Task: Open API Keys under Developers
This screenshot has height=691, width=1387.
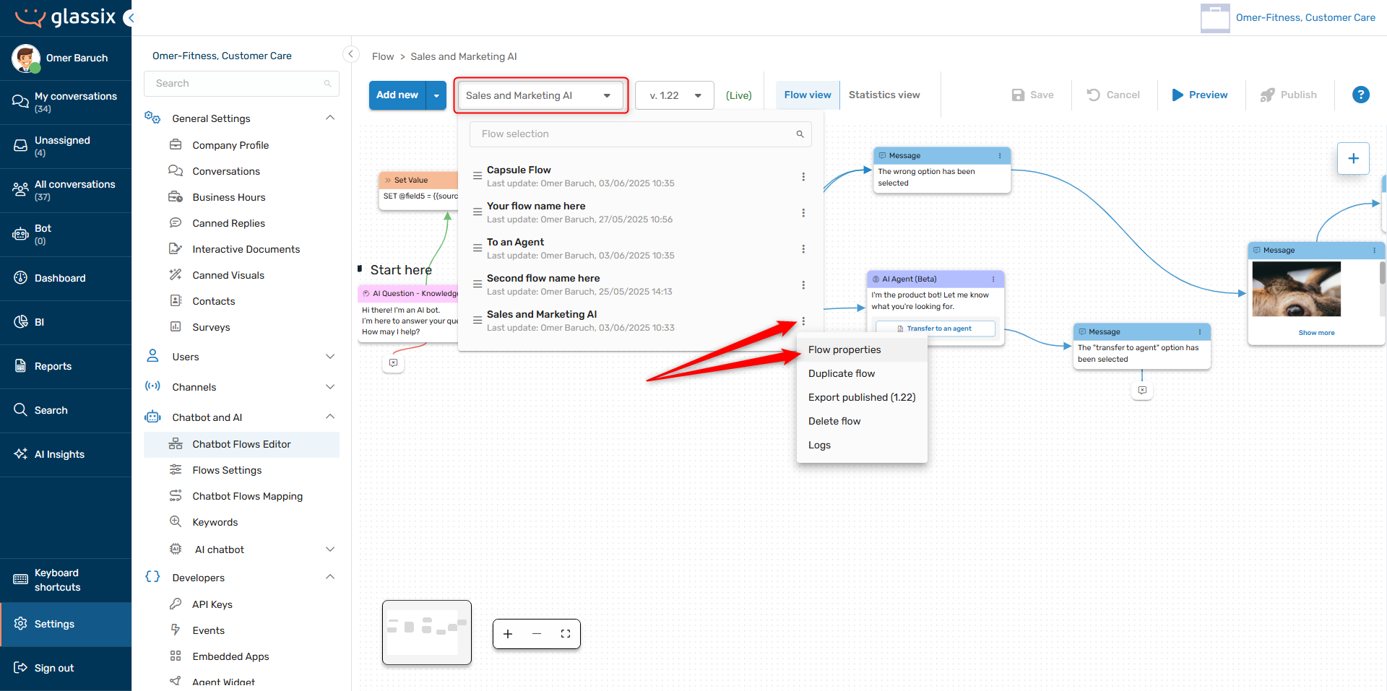Action: (x=241, y=604)
